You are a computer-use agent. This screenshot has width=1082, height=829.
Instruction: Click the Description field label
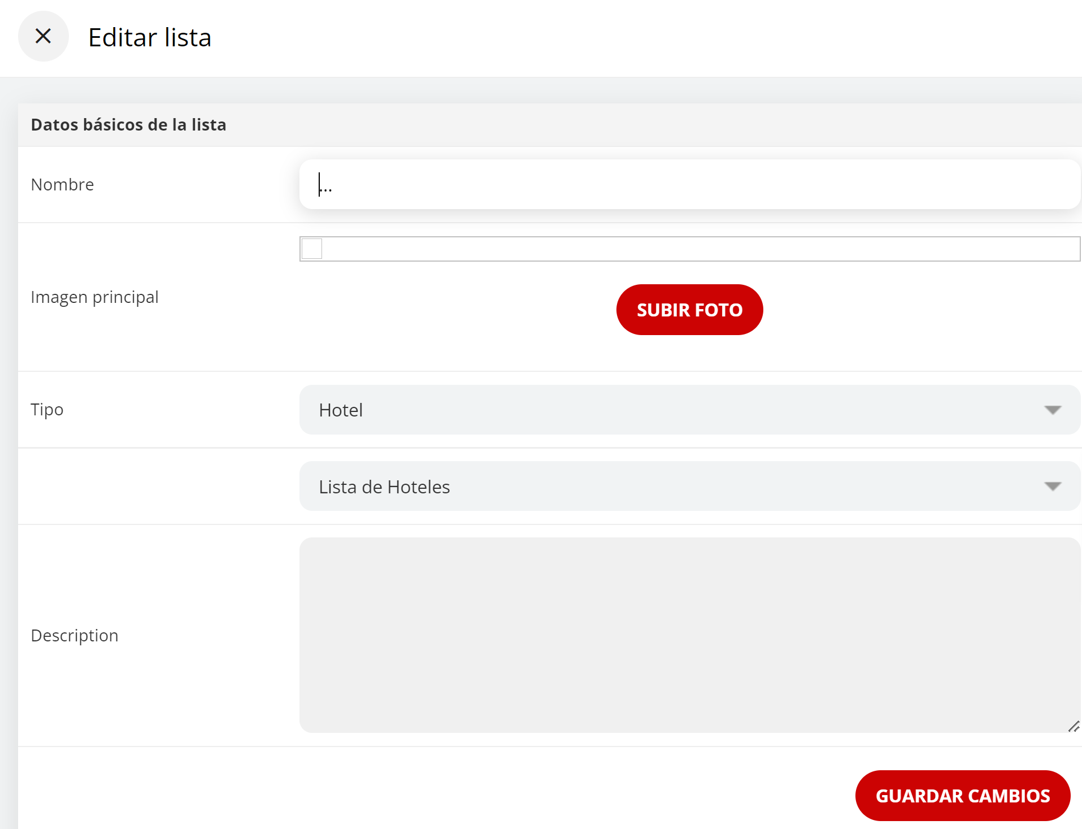pyautogui.click(x=74, y=635)
